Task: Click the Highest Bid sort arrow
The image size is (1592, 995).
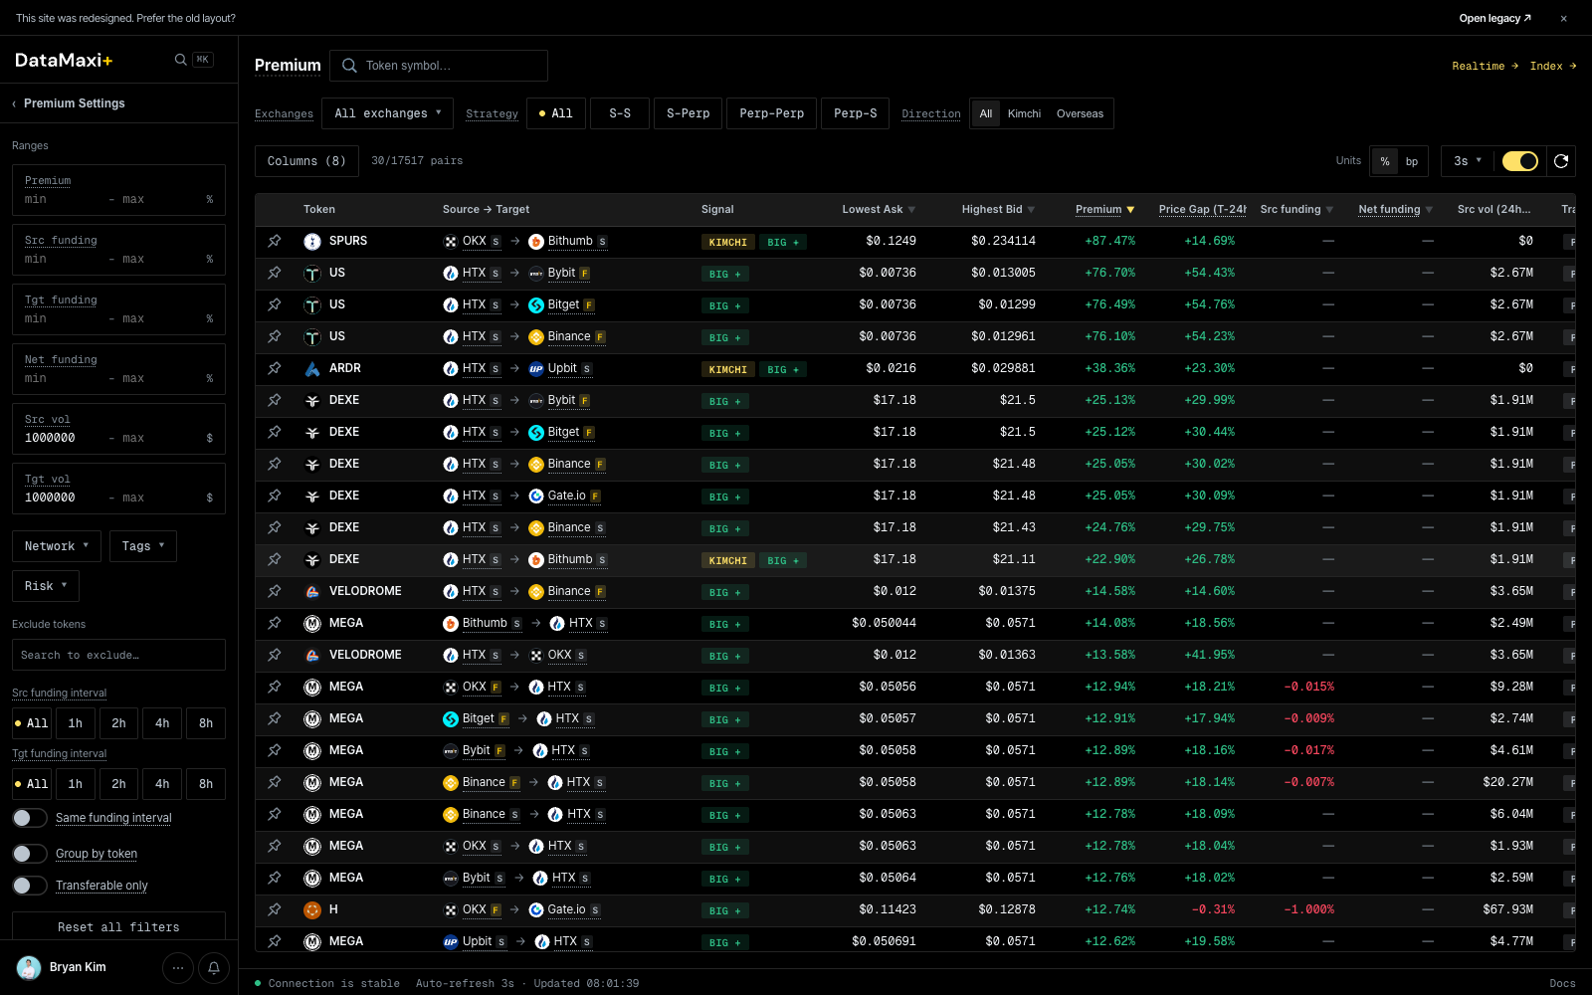Action: tap(1031, 210)
